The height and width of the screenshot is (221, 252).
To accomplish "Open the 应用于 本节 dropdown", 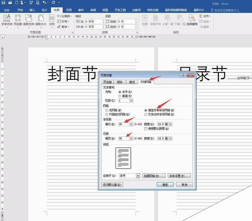I will pos(138,176).
